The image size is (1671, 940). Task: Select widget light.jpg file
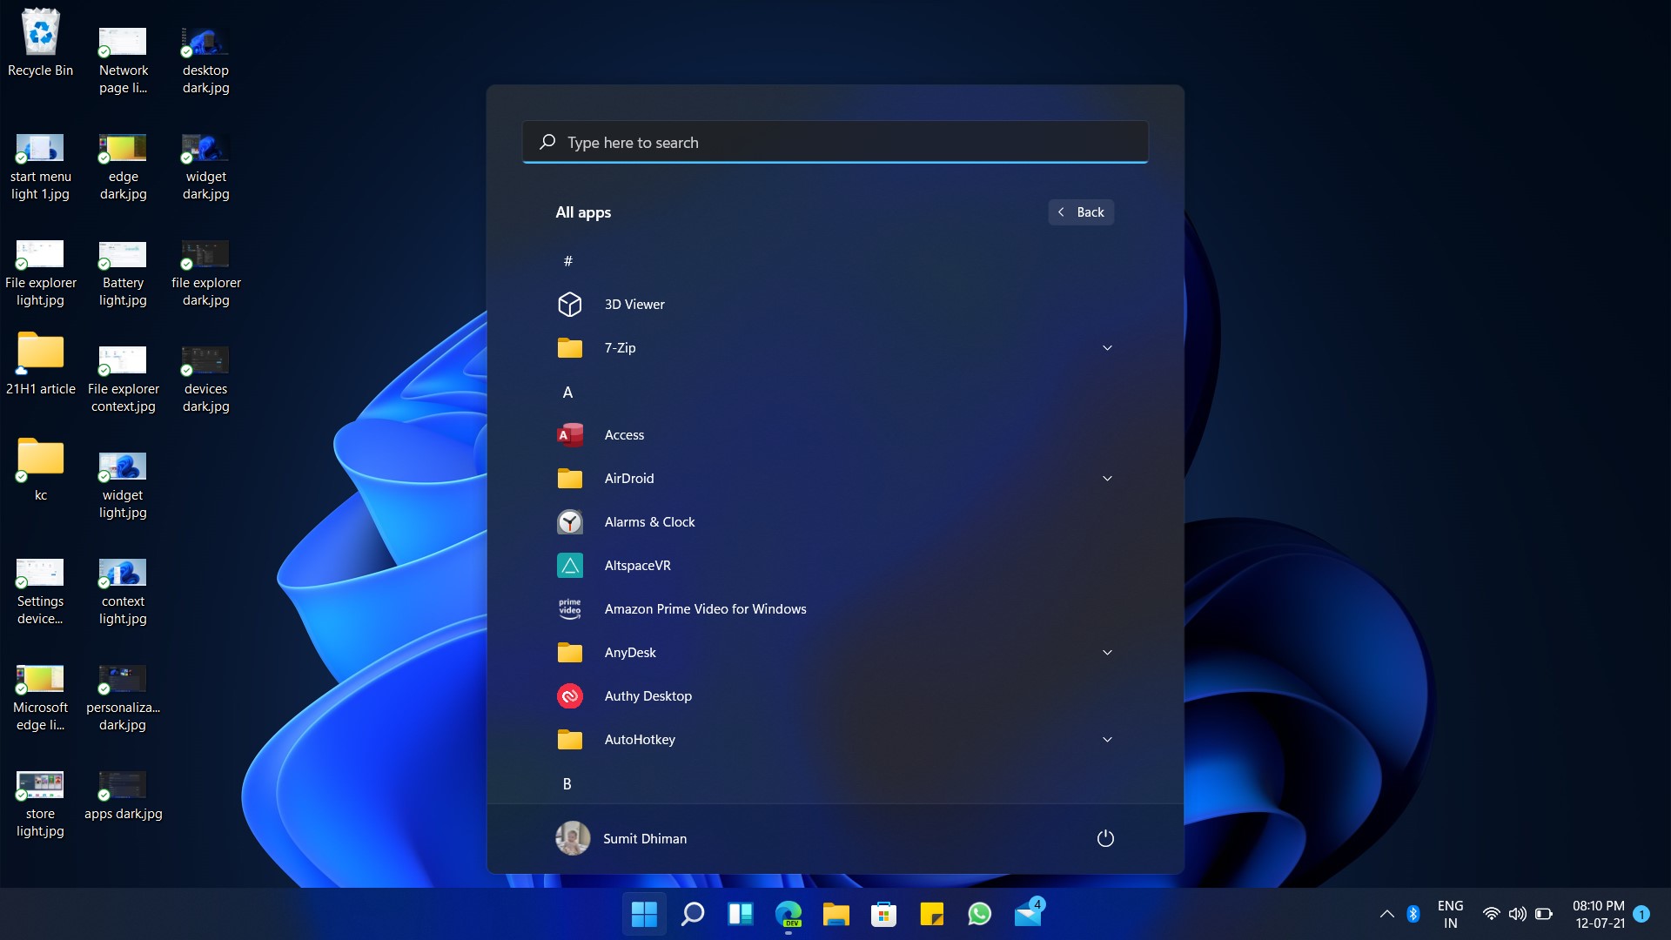[x=123, y=486]
